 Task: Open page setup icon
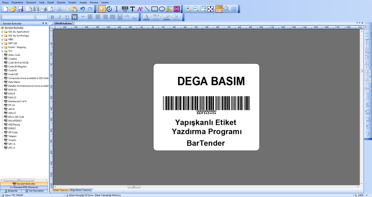[x=29, y=9]
